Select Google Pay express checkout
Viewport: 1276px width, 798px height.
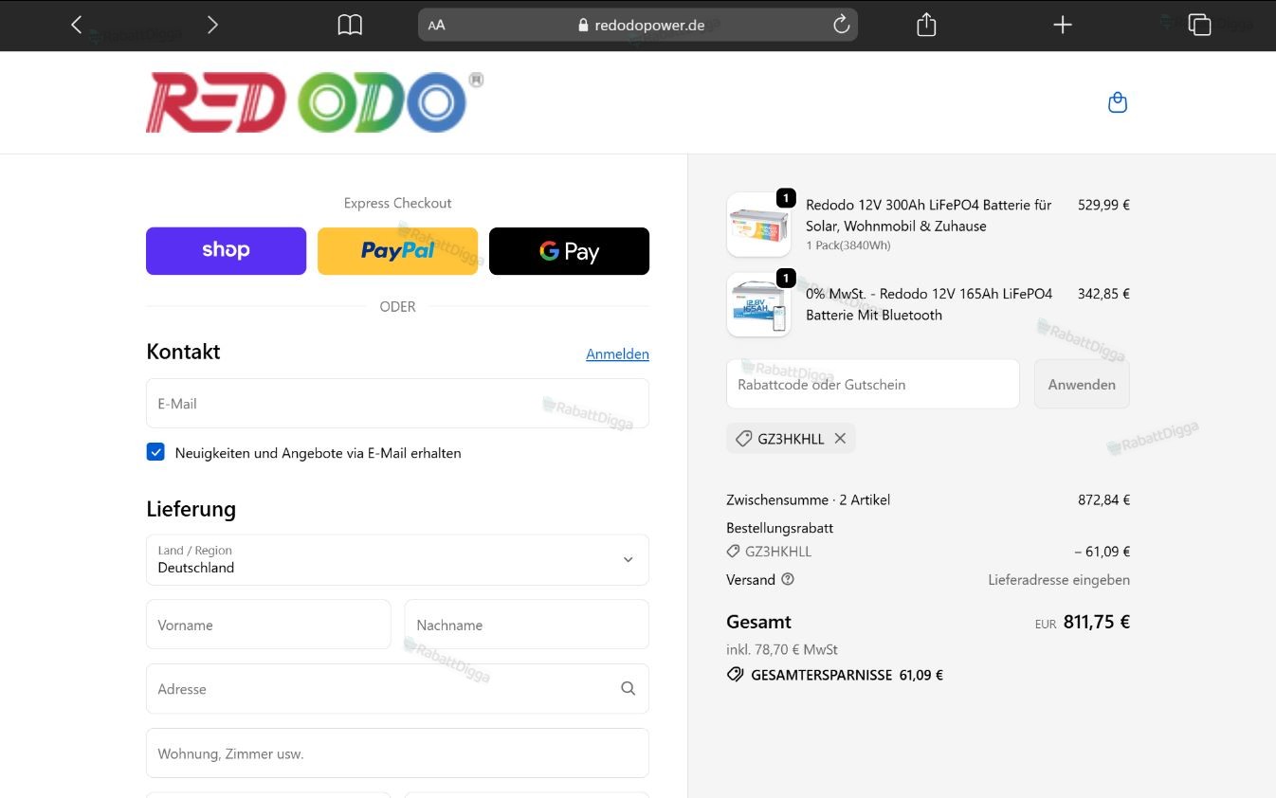pos(569,251)
